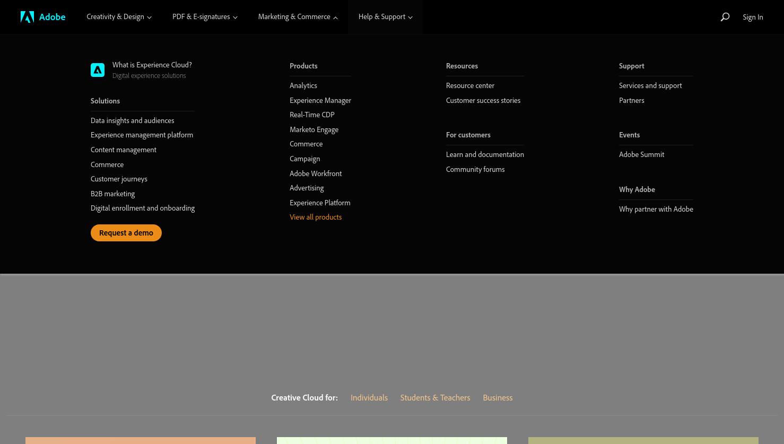Open Commerce under Products
The width and height of the screenshot is (784, 444).
(306, 144)
